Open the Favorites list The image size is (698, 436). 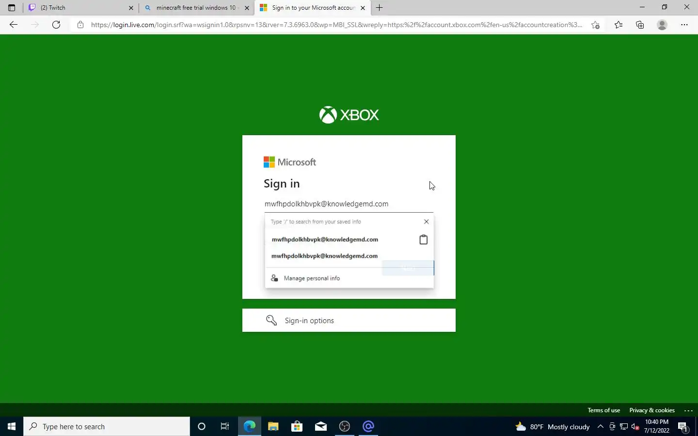pyautogui.click(x=619, y=25)
